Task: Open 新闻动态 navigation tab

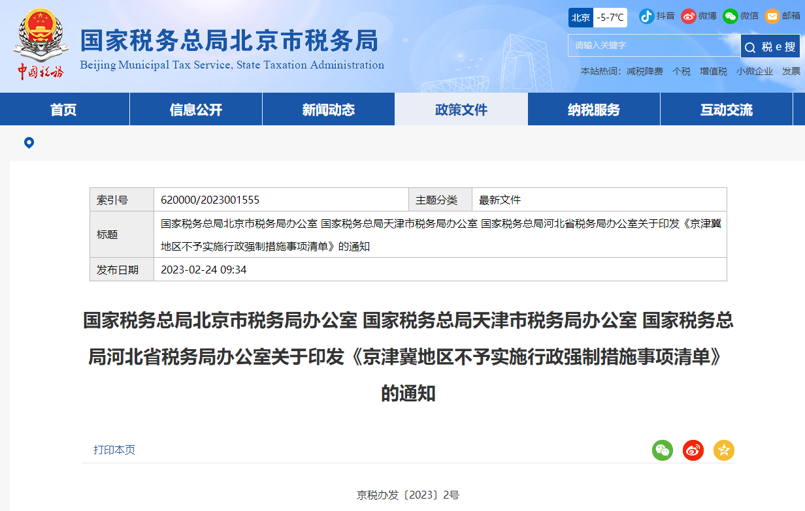Action: click(329, 110)
